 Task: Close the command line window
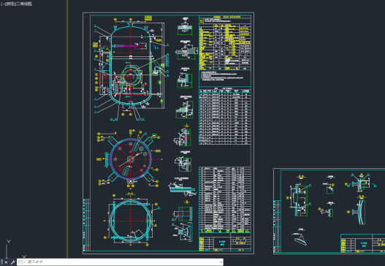click(6, 262)
